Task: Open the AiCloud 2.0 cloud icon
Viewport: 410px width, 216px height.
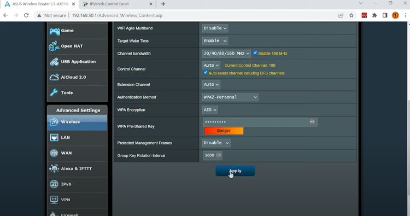Action: (54, 77)
